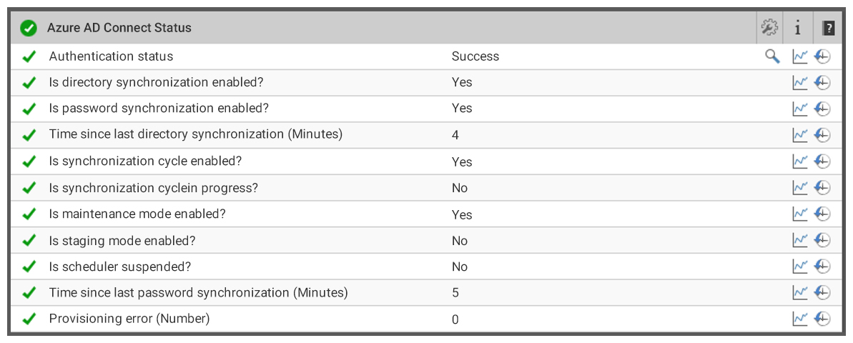Open help question mark icon
Screen dimensions: 853x343
[828, 28]
